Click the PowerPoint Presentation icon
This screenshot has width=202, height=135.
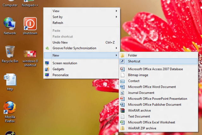[x=122, y=99]
